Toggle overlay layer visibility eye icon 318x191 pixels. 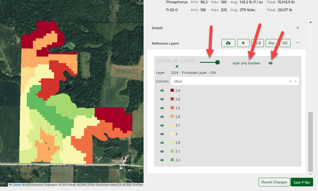click(270, 63)
